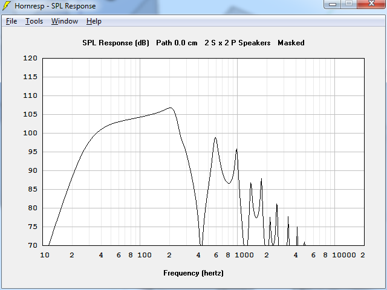Click the 120 dB y-axis label
The height and width of the screenshot is (290, 387).
click(x=30, y=58)
